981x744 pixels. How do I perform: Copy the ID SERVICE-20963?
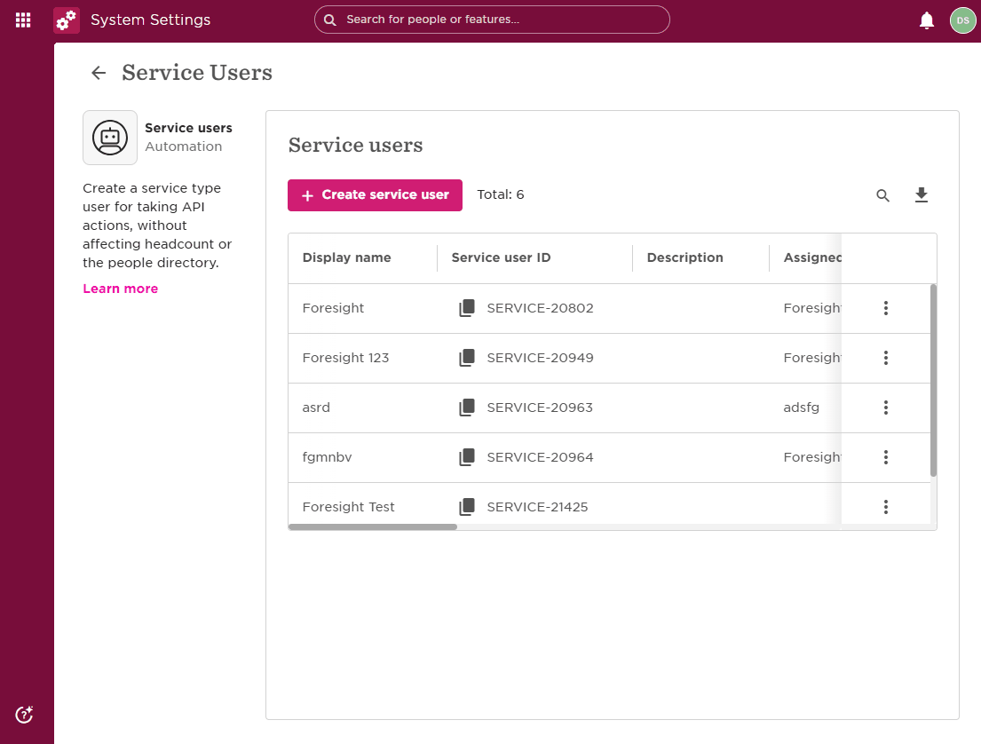[467, 408]
